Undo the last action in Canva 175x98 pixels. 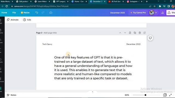[37, 13]
